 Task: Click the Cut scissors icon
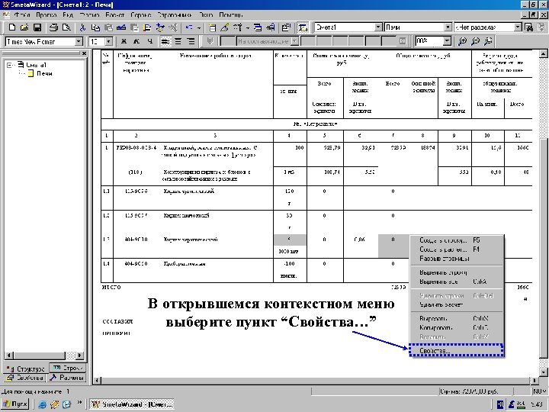point(82,27)
